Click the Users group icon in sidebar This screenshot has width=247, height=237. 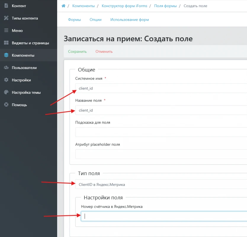pyautogui.click(x=6, y=68)
